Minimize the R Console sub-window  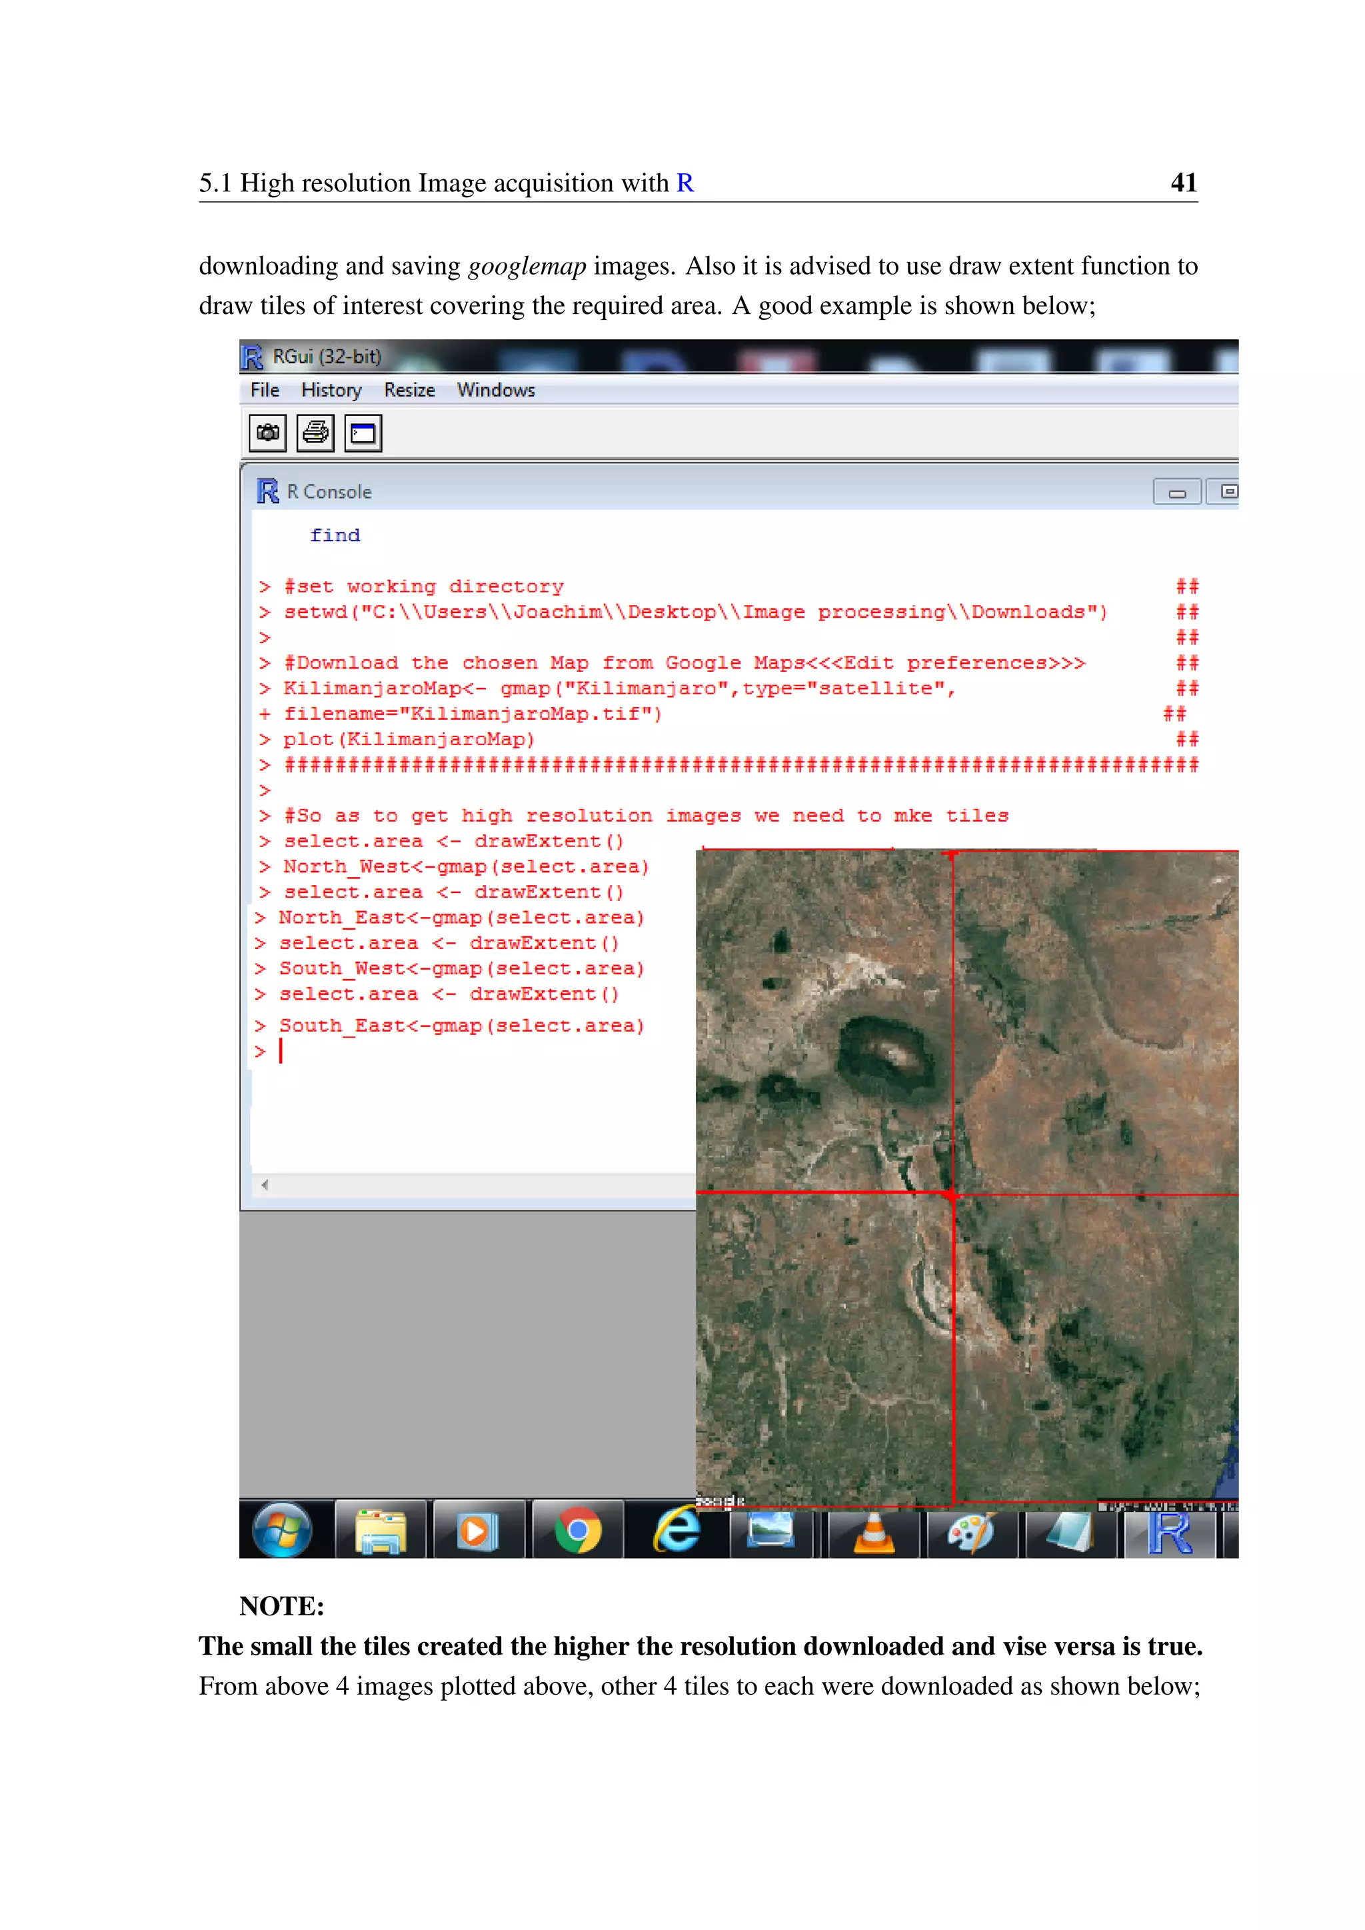click(1177, 492)
